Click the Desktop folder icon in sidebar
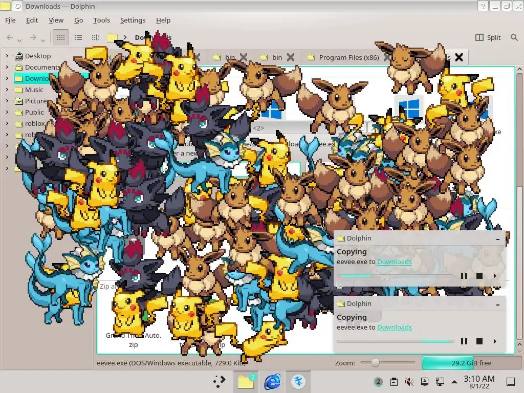The width and height of the screenshot is (524, 393). [x=19, y=56]
